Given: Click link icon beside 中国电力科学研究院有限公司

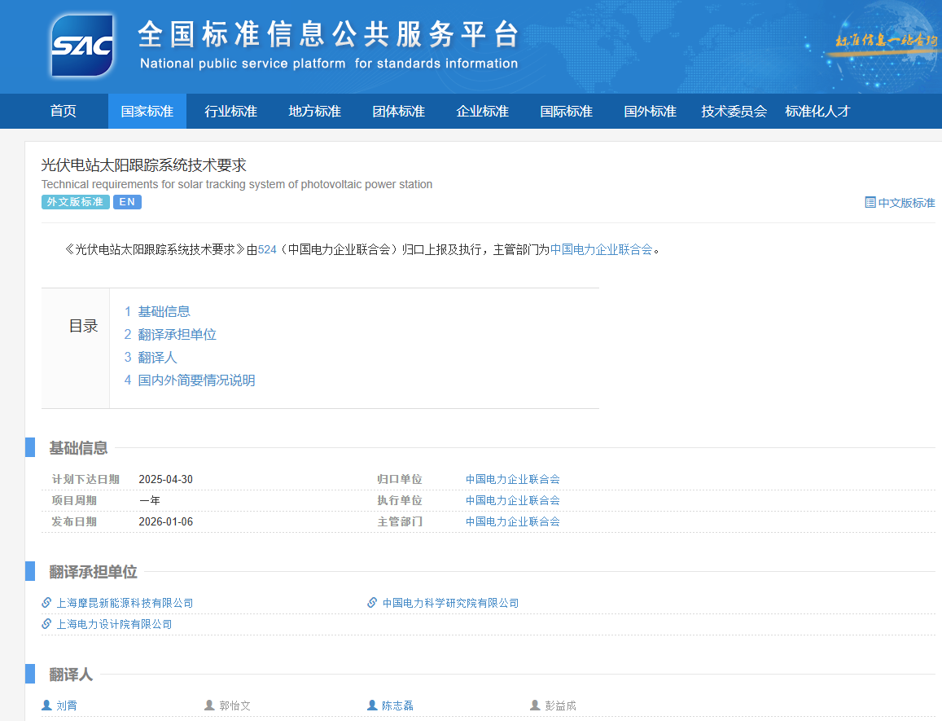Looking at the screenshot, I should (372, 603).
